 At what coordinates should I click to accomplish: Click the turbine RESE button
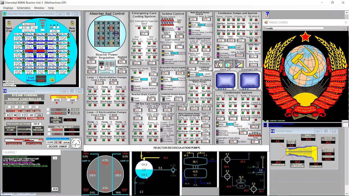pos(57,100)
